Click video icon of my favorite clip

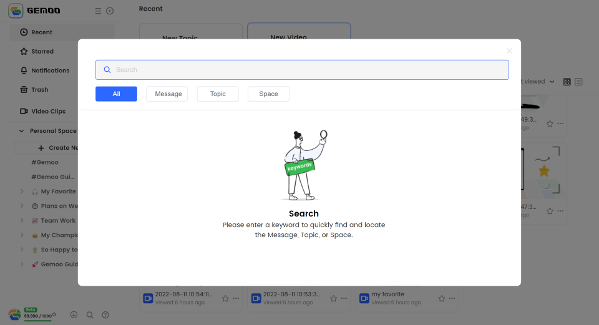[364, 298]
